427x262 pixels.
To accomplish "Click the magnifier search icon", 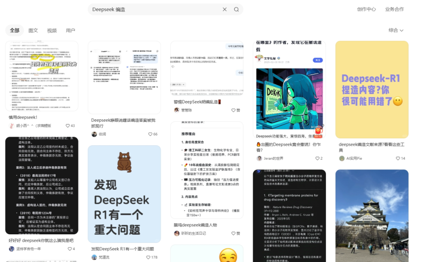I will click(236, 9).
